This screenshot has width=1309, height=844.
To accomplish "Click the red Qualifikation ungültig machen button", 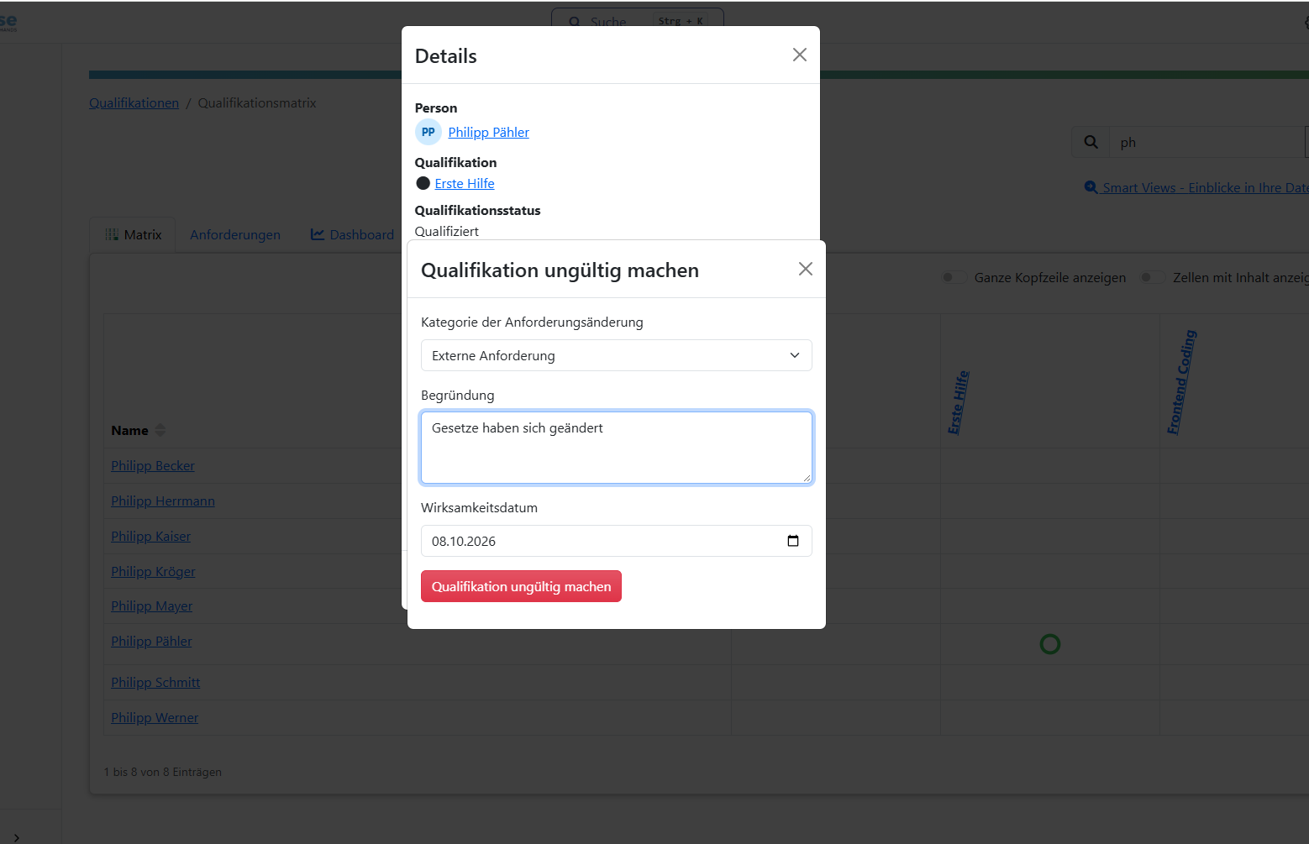I will (x=521, y=586).
